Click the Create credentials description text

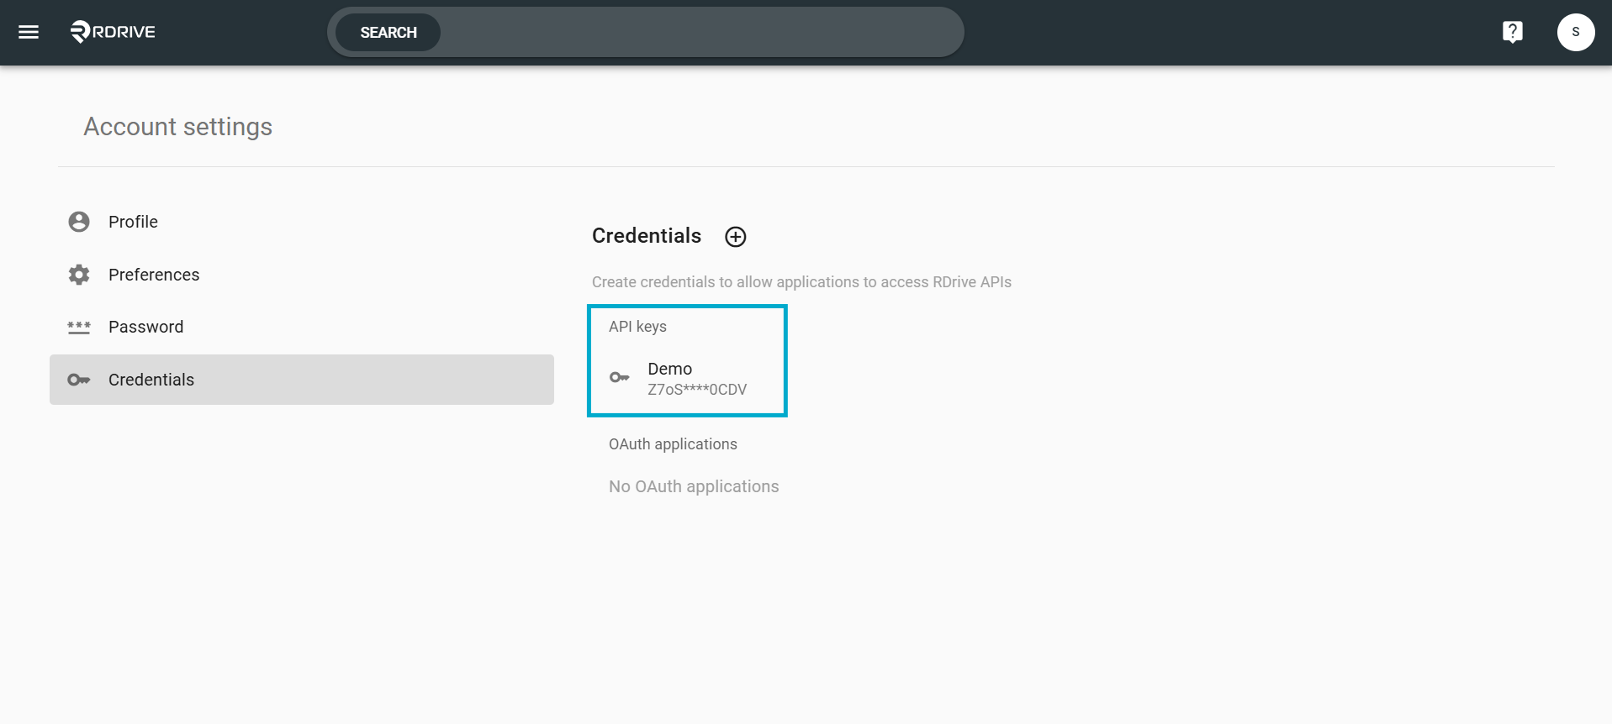point(801,282)
